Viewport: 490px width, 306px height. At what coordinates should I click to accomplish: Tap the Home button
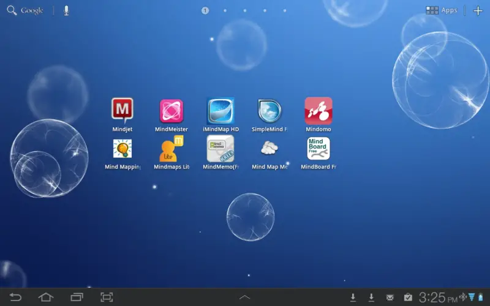coord(46,297)
